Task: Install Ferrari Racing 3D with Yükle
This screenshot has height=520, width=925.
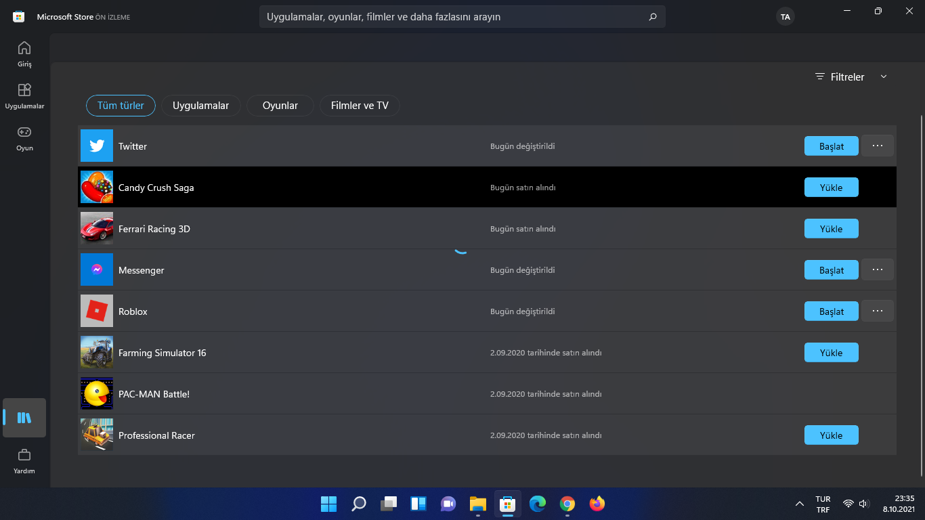Action: (832, 228)
